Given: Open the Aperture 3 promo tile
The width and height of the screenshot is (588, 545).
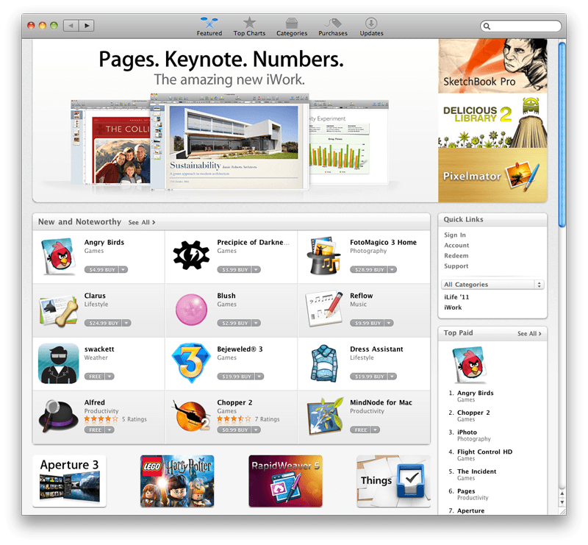Looking at the screenshot, I should 69,481.
